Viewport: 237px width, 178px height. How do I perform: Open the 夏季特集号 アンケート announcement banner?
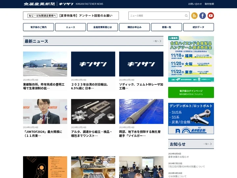tap(71, 15)
